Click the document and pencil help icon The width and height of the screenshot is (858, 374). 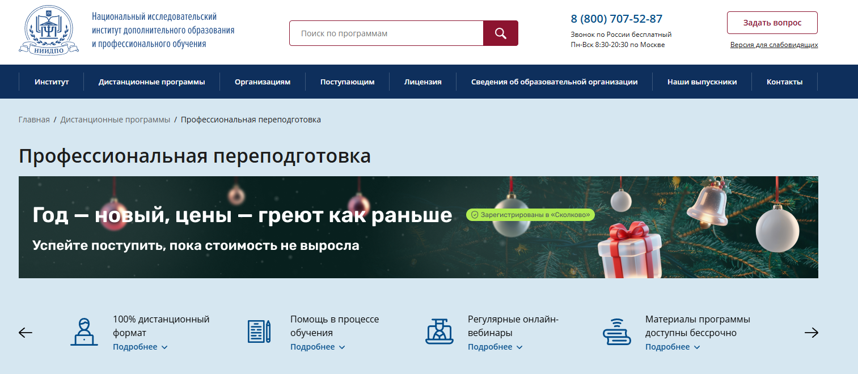259,331
